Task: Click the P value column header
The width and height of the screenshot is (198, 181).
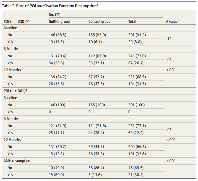Action: [172, 21]
